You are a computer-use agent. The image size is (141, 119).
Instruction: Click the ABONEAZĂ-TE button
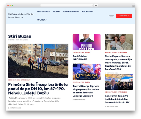[124, 16]
